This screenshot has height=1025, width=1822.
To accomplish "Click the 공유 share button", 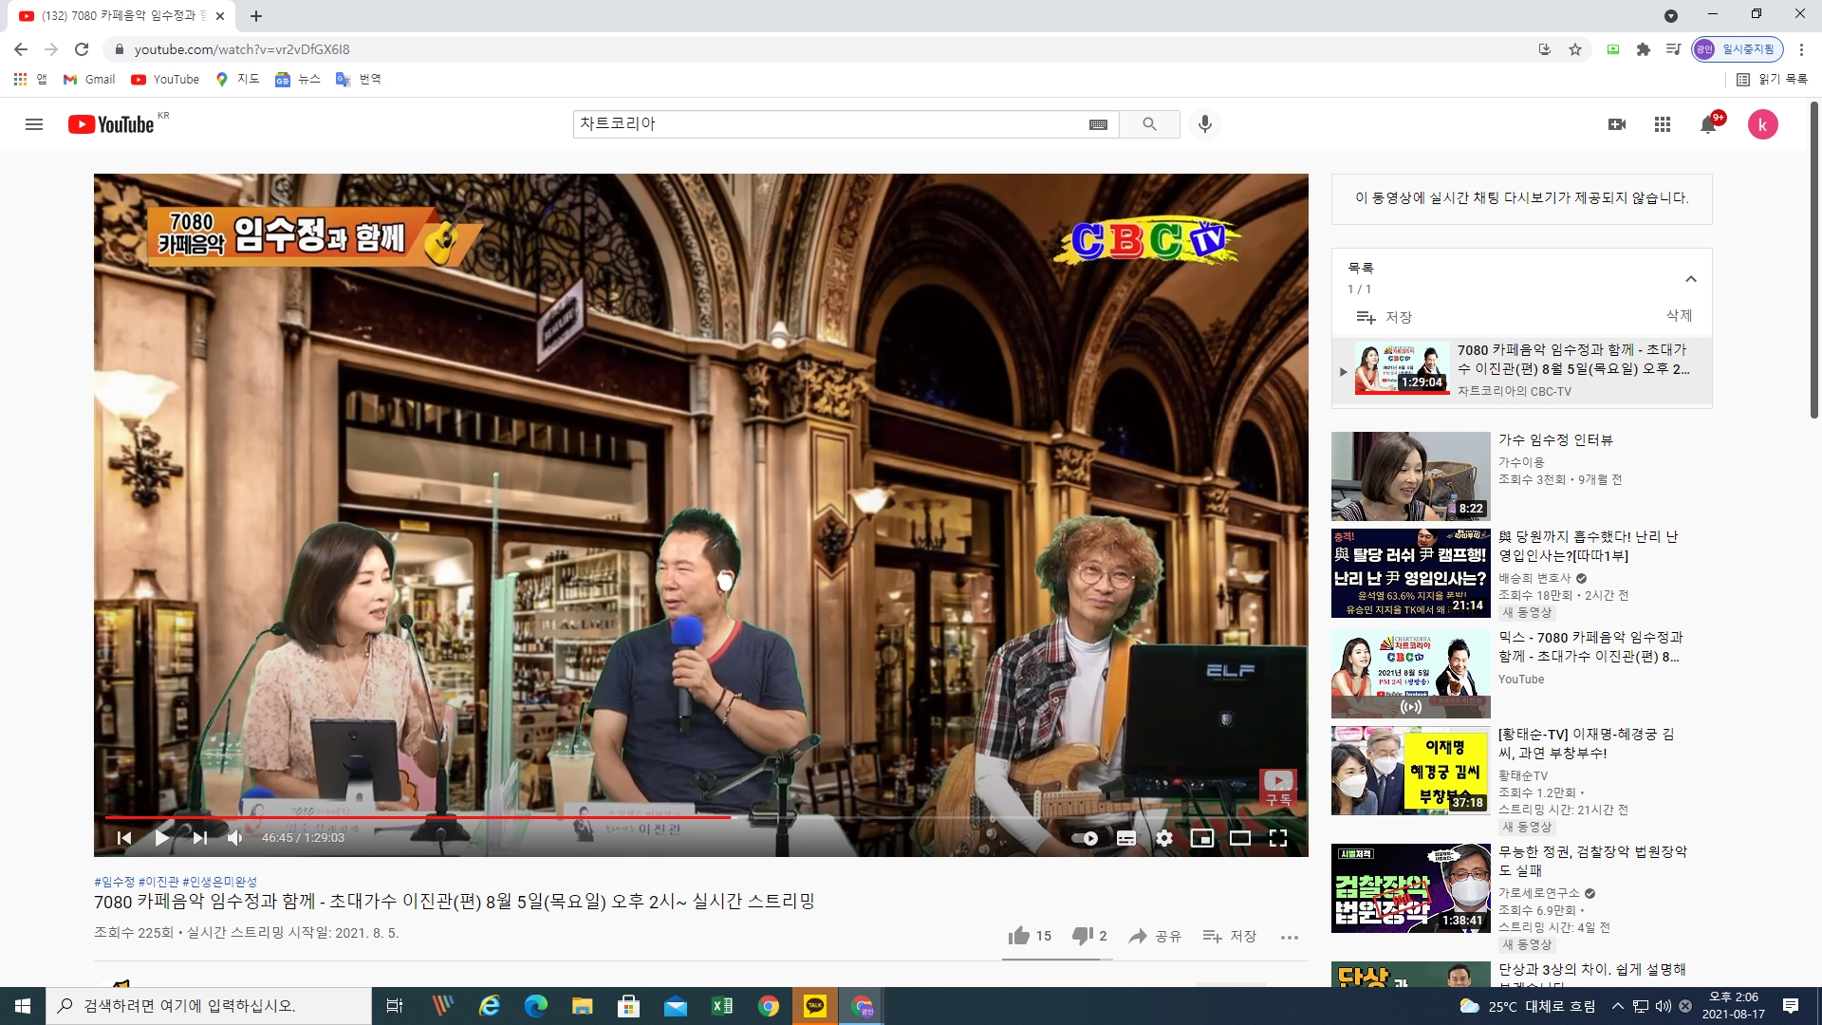I will 1155,937.
